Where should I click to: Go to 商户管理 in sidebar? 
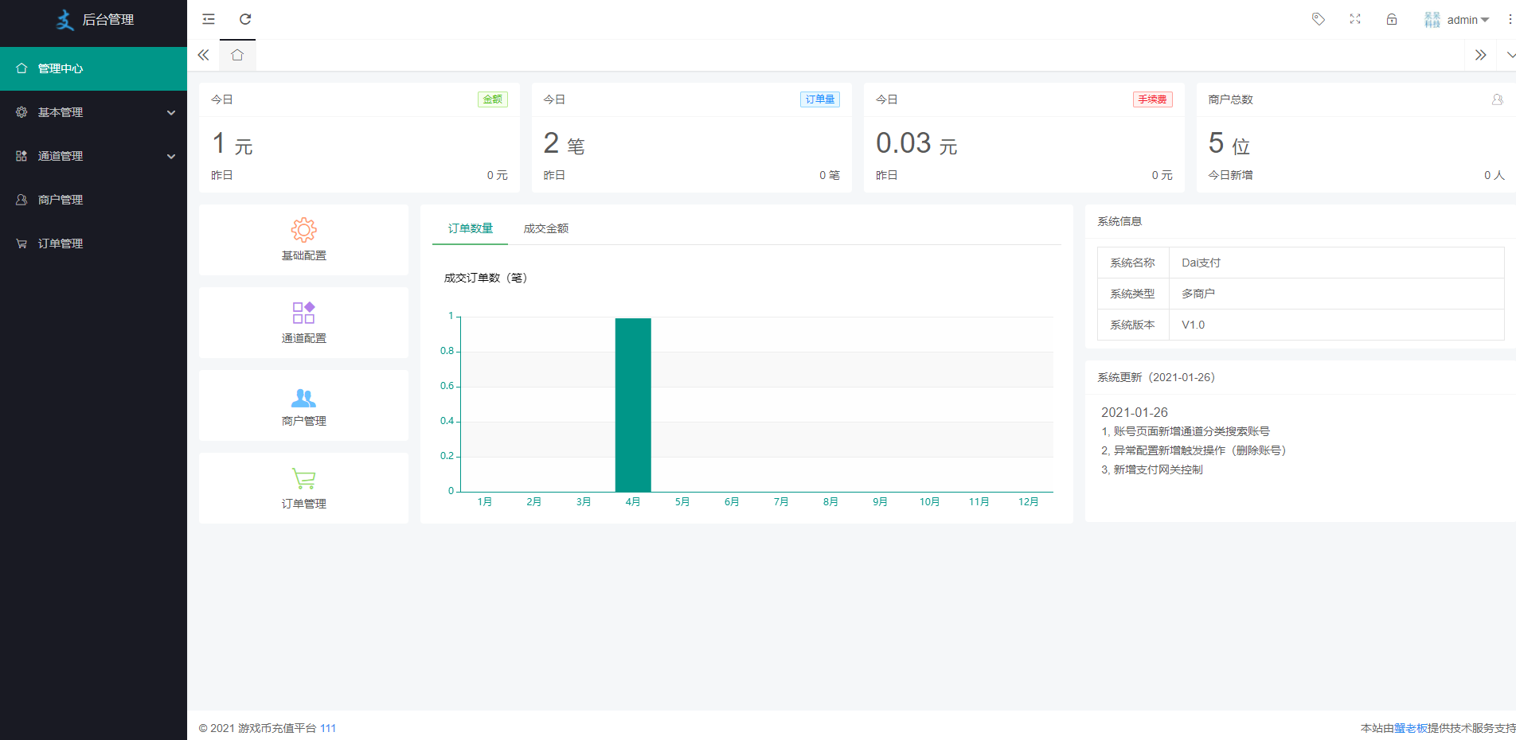tap(61, 200)
